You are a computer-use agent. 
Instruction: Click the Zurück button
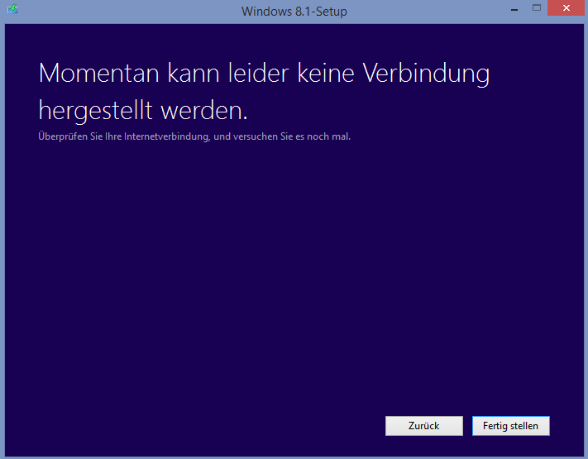click(x=423, y=426)
